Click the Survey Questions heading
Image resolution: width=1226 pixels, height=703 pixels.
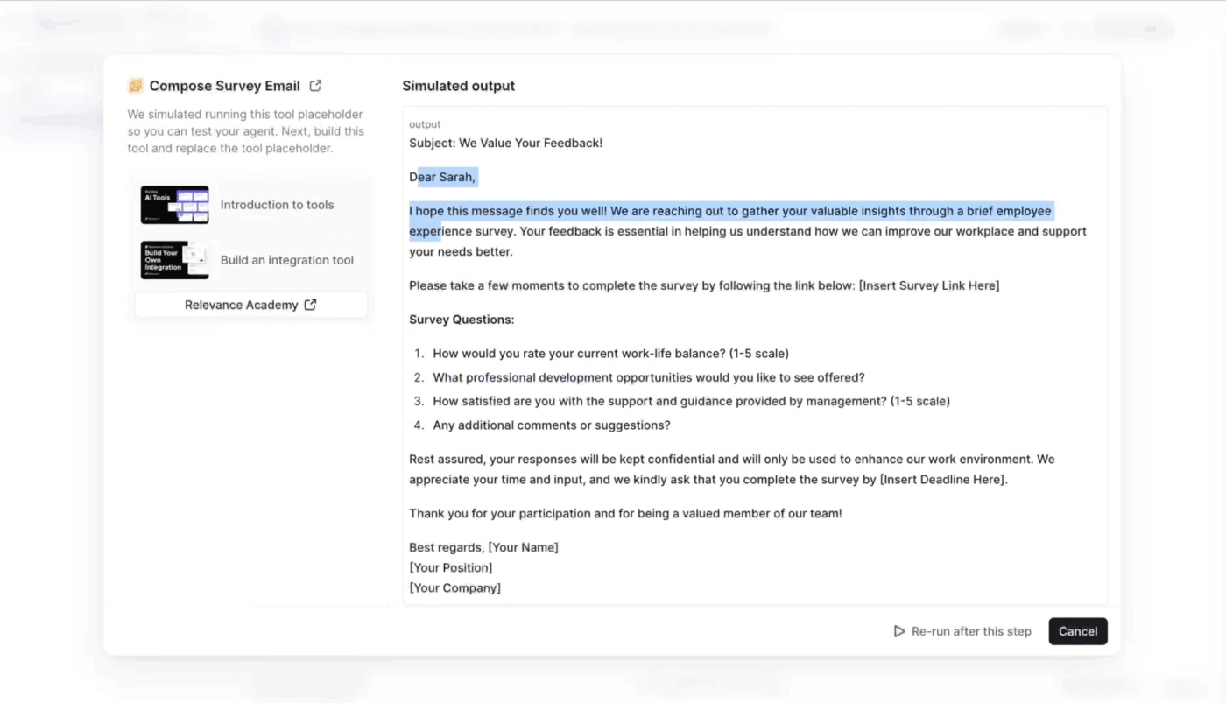click(x=462, y=320)
